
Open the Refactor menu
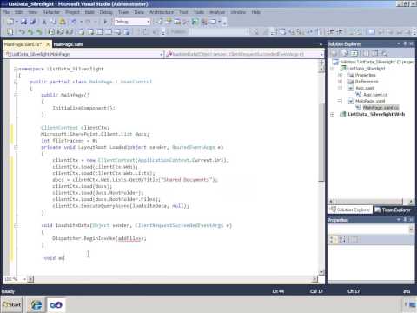[x=51, y=12]
